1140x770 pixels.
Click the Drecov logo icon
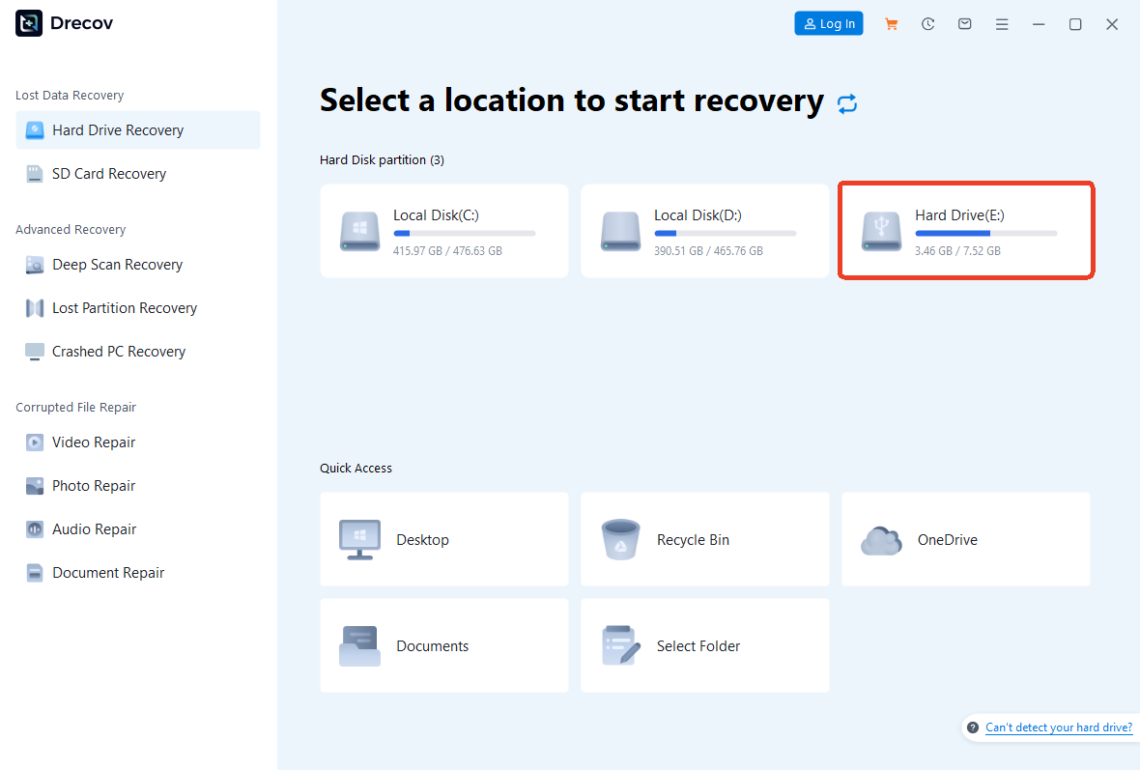(27, 22)
